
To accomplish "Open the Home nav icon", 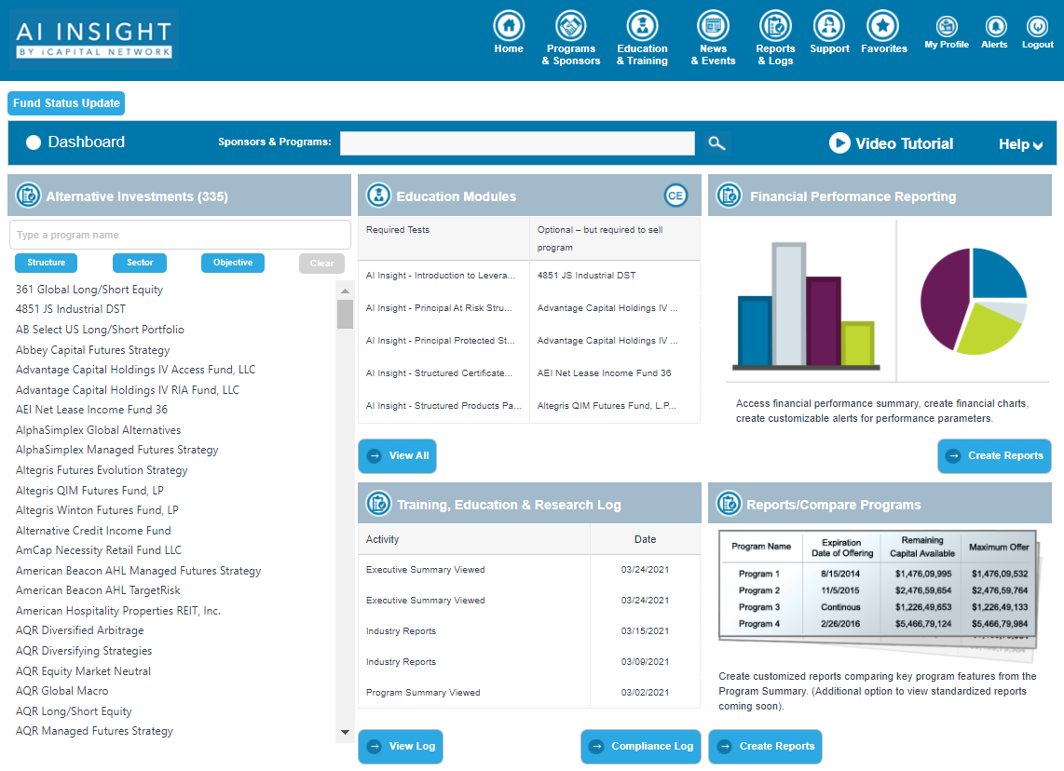I will pyautogui.click(x=509, y=26).
